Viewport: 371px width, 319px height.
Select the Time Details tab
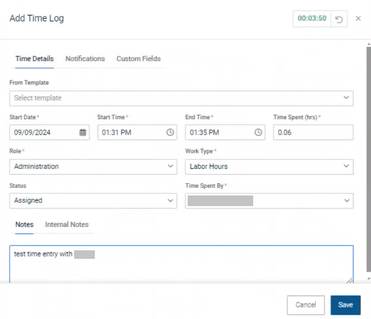pos(34,59)
